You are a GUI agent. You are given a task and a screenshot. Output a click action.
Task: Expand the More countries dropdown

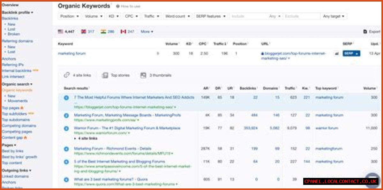147,32
